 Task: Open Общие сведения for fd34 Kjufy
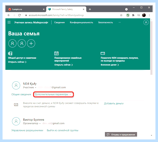click(x=21, y=94)
